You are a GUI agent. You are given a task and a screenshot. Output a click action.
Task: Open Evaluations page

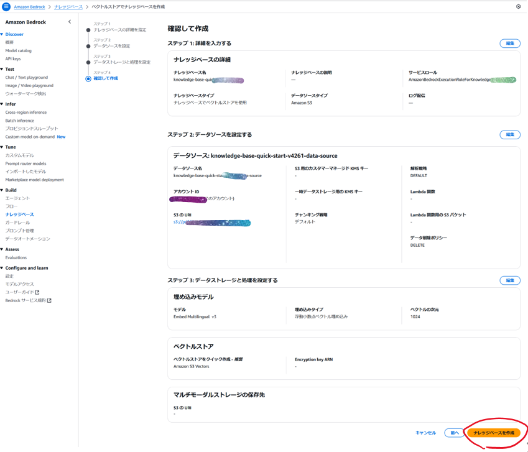[x=16, y=257]
